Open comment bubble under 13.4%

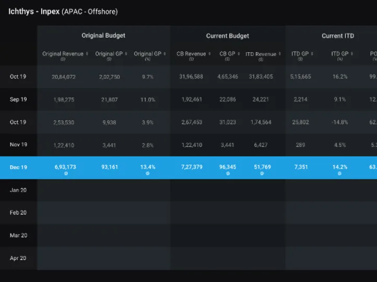[148, 173]
